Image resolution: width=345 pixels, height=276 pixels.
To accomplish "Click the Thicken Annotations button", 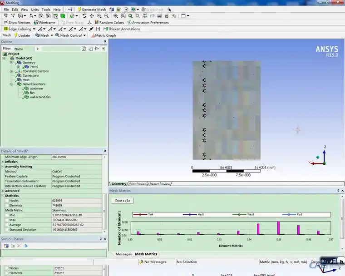I will click(x=122, y=29).
